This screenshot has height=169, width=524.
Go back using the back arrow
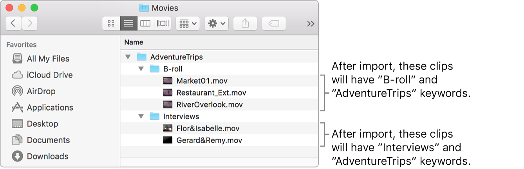pyautogui.click(x=13, y=24)
